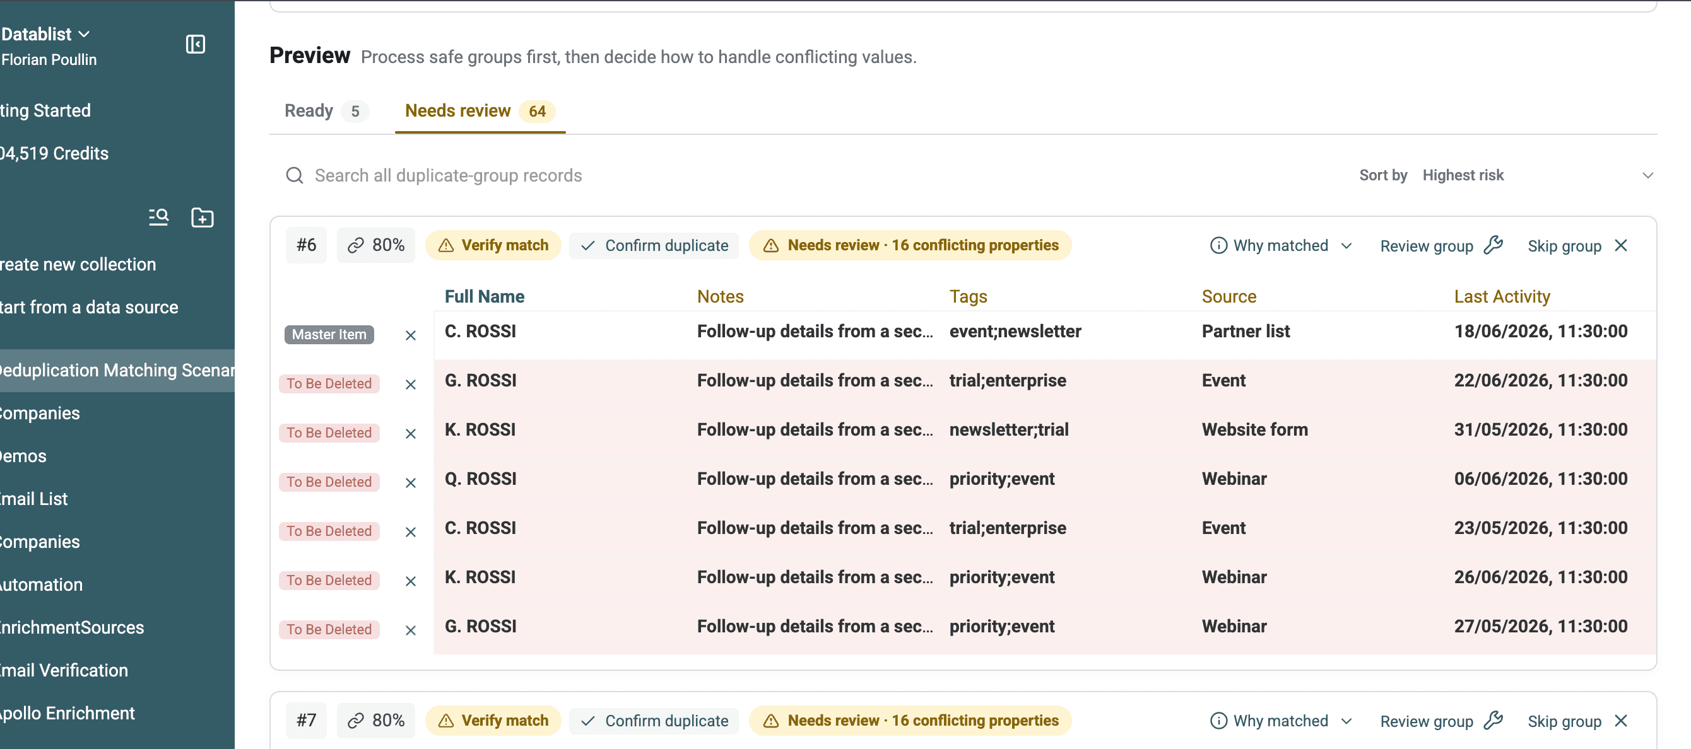The height and width of the screenshot is (749, 1691).
Task: Expand Why matched for group #7
Action: (1281, 721)
